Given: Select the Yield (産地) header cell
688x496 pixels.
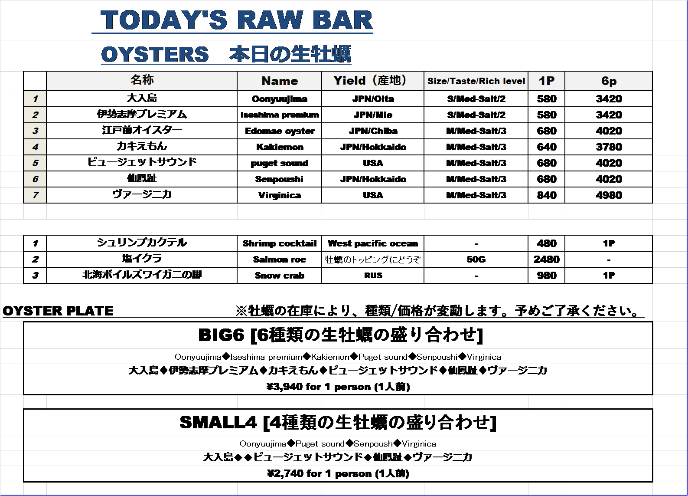Looking at the screenshot, I should coord(372,81).
